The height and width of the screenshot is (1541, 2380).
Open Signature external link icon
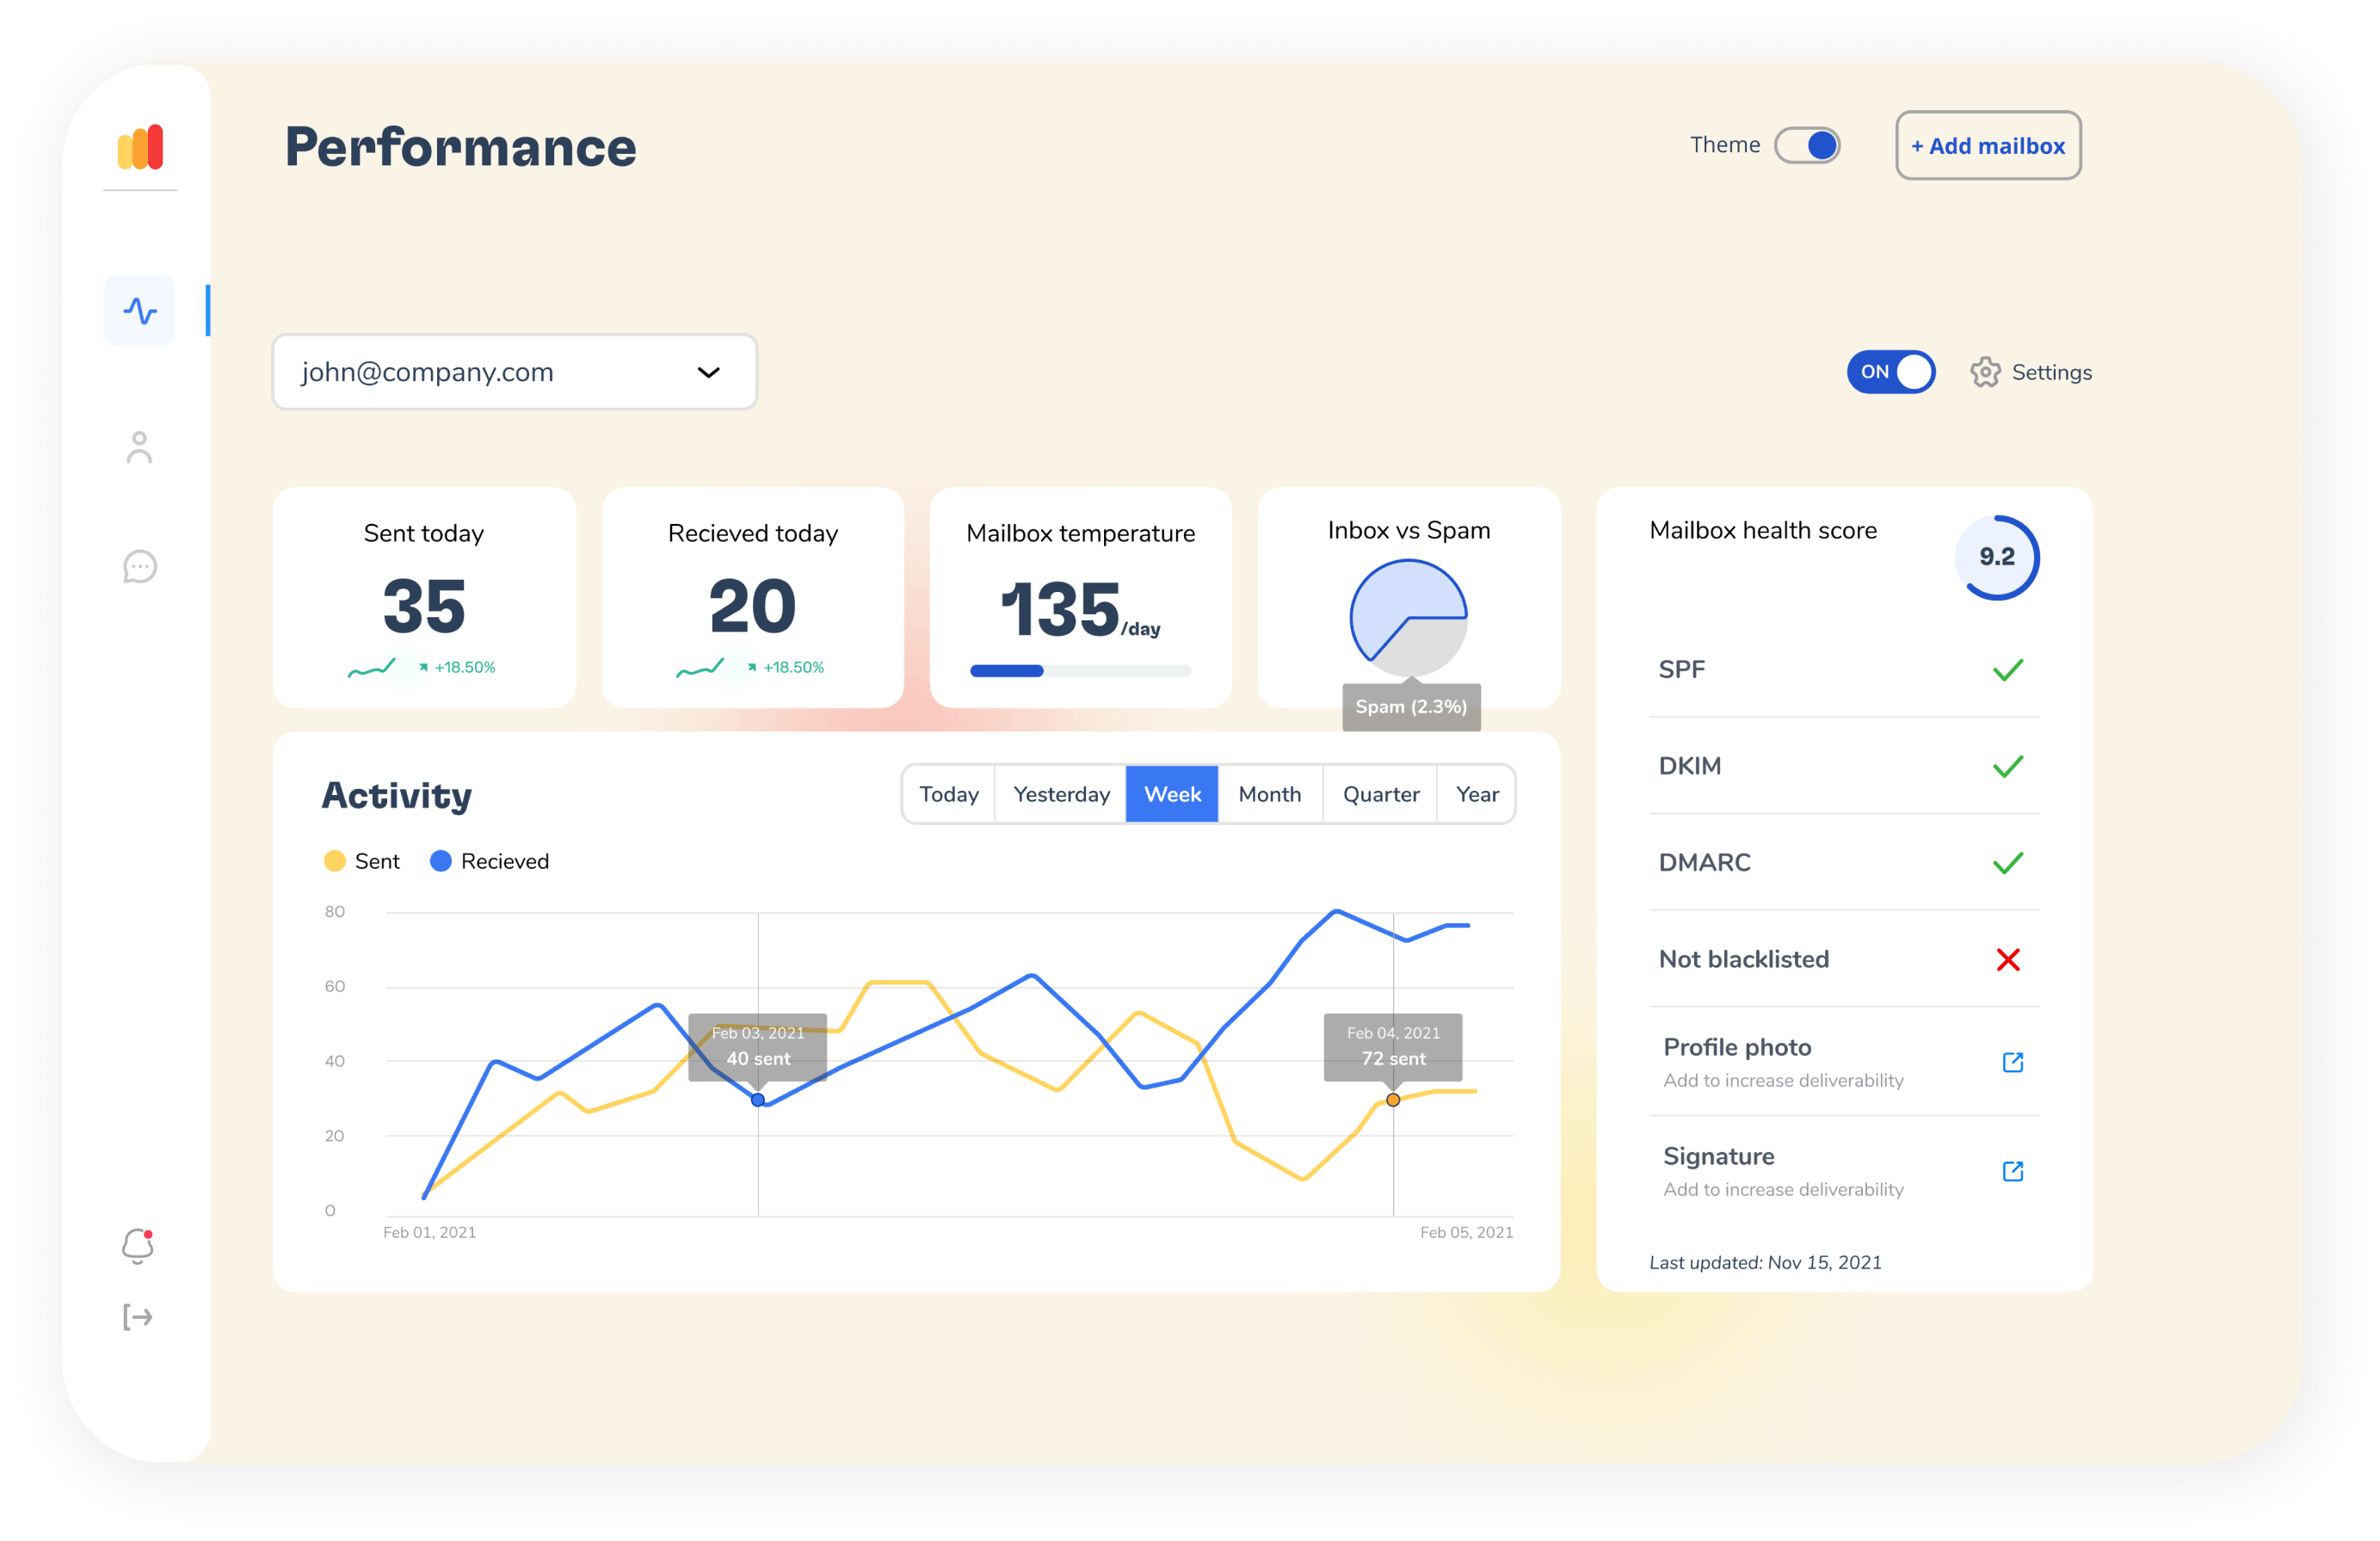click(x=2012, y=1171)
